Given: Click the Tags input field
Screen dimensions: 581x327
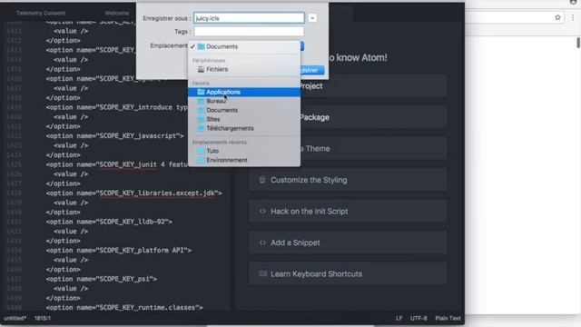Looking at the screenshot, I should click(249, 32).
